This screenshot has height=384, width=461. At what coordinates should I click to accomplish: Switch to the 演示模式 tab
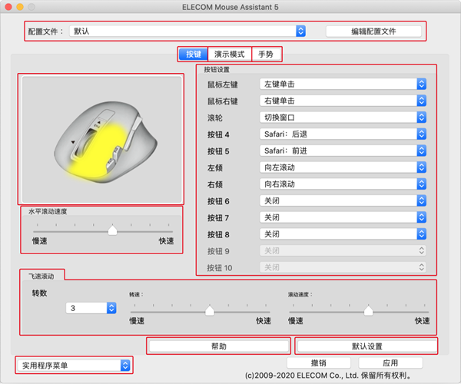230,55
